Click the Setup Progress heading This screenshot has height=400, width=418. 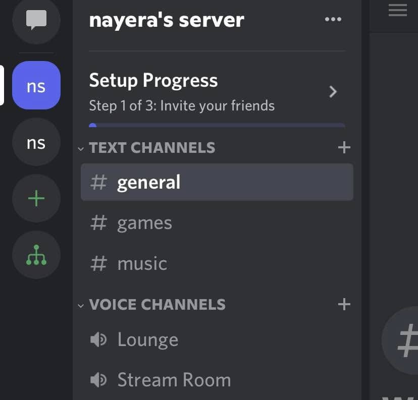pos(153,80)
